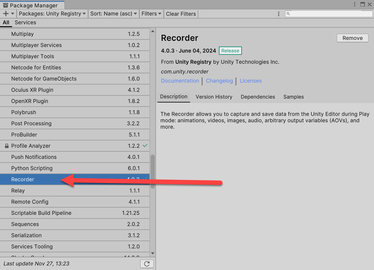374x270 pixels.
Task: Click the package list scrollbar thumb
Action: pos(153,172)
